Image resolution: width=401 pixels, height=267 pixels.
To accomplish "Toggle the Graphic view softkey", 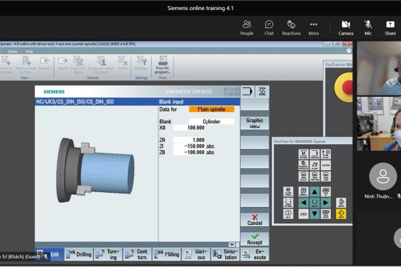I will coord(255,123).
